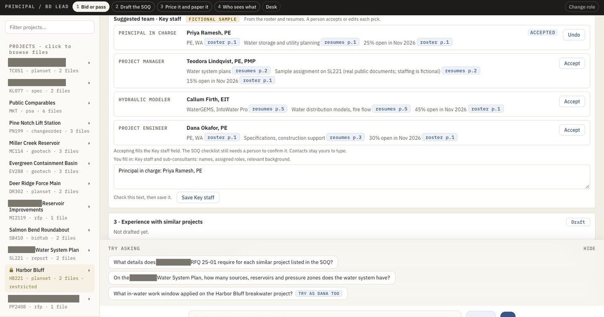Expand Miller Creek Reservoir arrow

pyautogui.click(x=89, y=143)
